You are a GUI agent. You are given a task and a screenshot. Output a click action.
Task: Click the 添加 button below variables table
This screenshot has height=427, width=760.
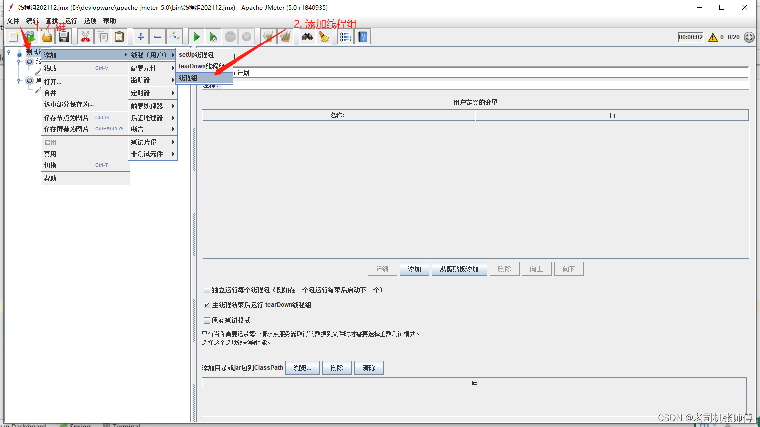point(415,269)
